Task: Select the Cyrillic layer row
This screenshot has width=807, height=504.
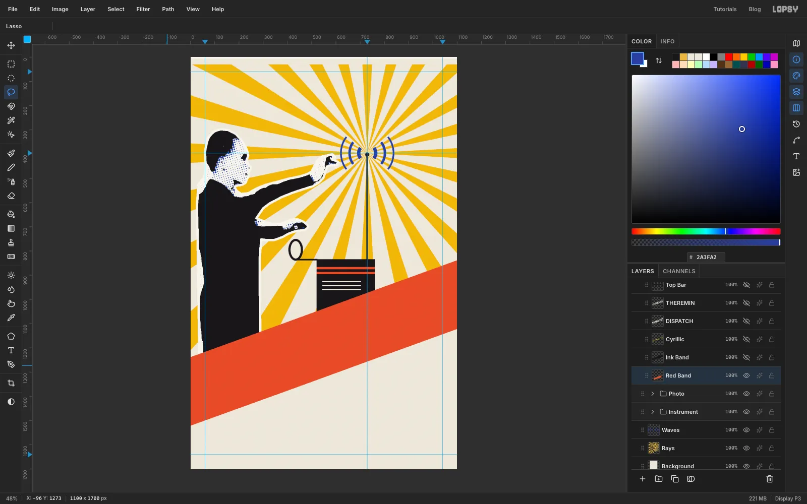Action: point(706,339)
